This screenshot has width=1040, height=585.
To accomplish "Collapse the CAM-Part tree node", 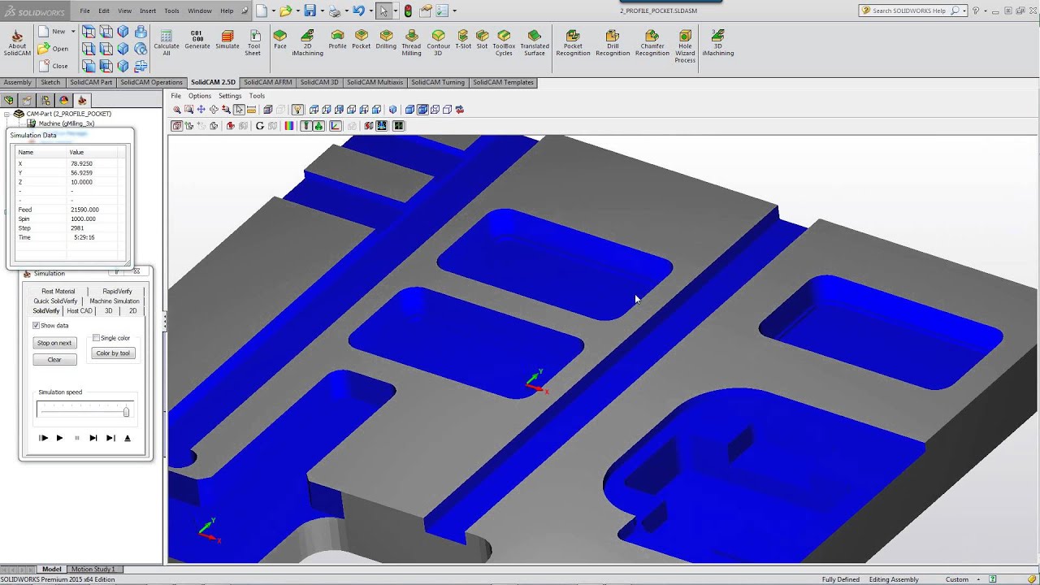I will tap(9, 114).
